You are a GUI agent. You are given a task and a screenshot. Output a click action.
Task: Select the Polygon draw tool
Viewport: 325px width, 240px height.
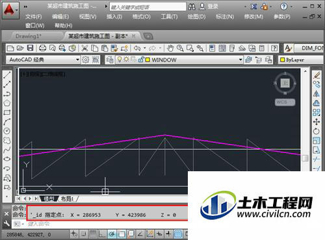click(x=7, y=103)
